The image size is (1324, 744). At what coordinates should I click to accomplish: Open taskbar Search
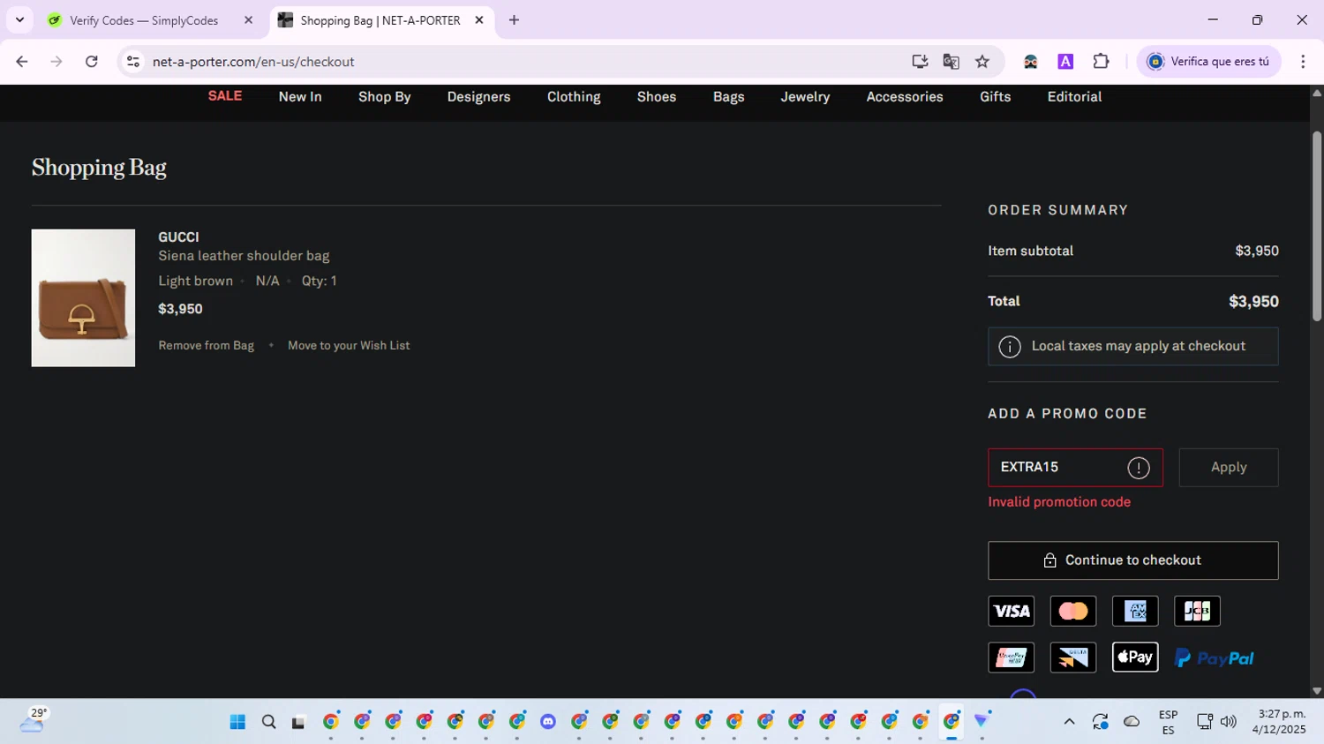pyautogui.click(x=269, y=722)
